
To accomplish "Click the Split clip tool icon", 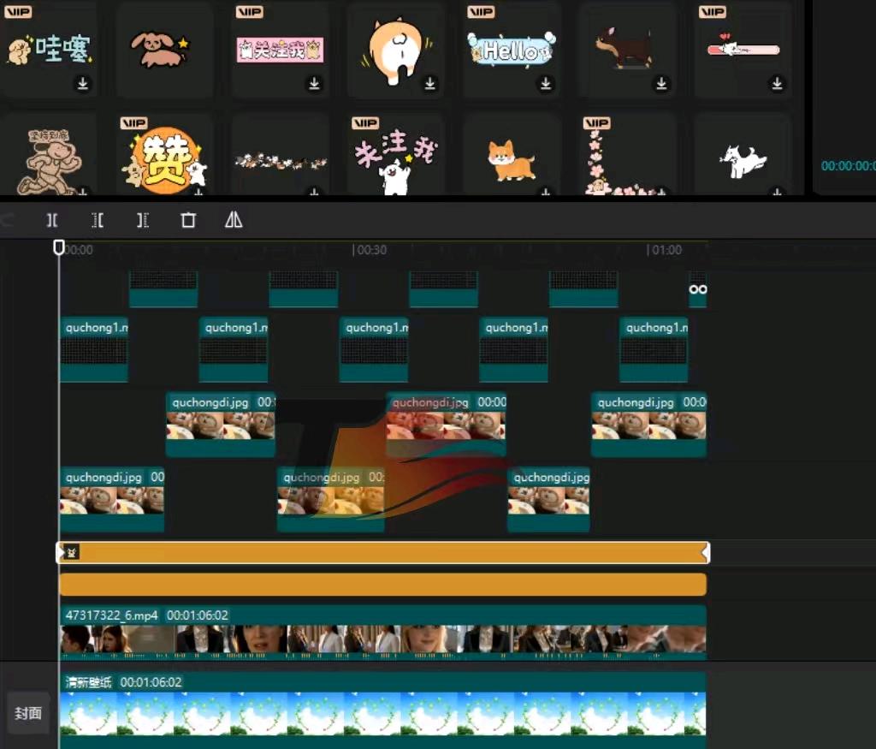I will [52, 220].
